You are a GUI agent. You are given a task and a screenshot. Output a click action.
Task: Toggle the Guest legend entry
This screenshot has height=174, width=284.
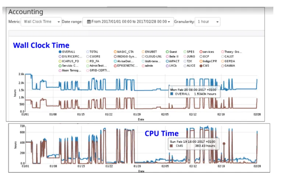click(x=171, y=52)
